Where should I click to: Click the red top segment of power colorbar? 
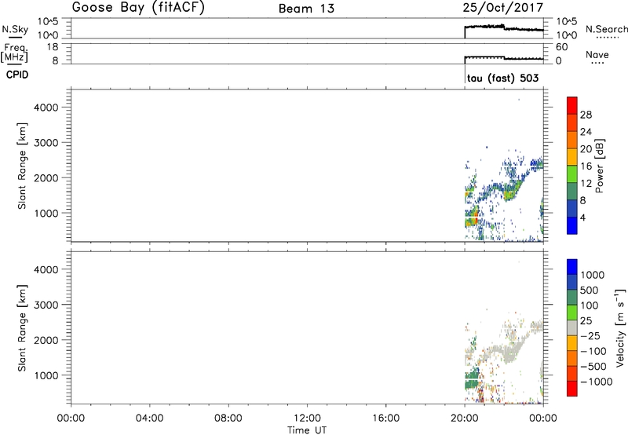point(572,105)
